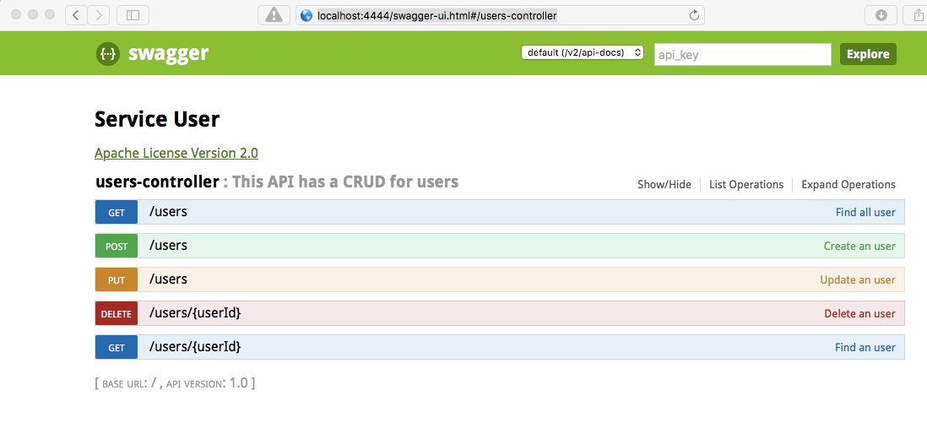Expand /users/{userId} path in DELETE row

tap(195, 313)
